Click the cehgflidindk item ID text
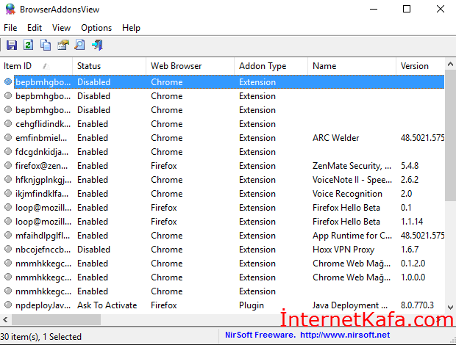This screenshot has height=345, width=456. [43, 124]
